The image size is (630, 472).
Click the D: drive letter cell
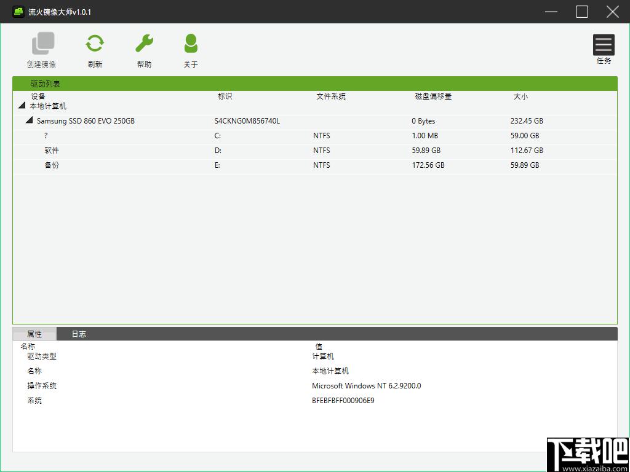coord(218,151)
